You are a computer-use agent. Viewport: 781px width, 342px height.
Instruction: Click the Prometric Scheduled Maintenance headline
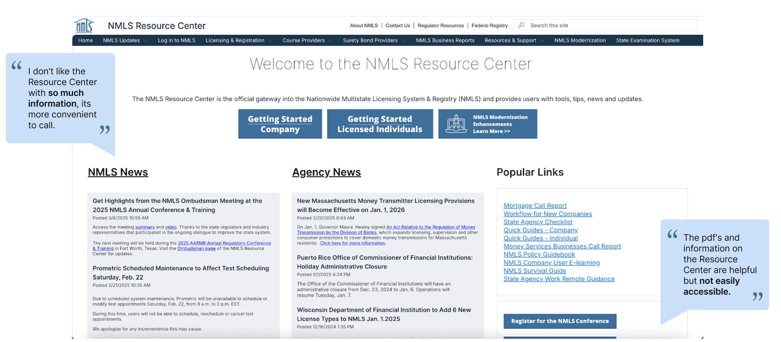(181, 273)
